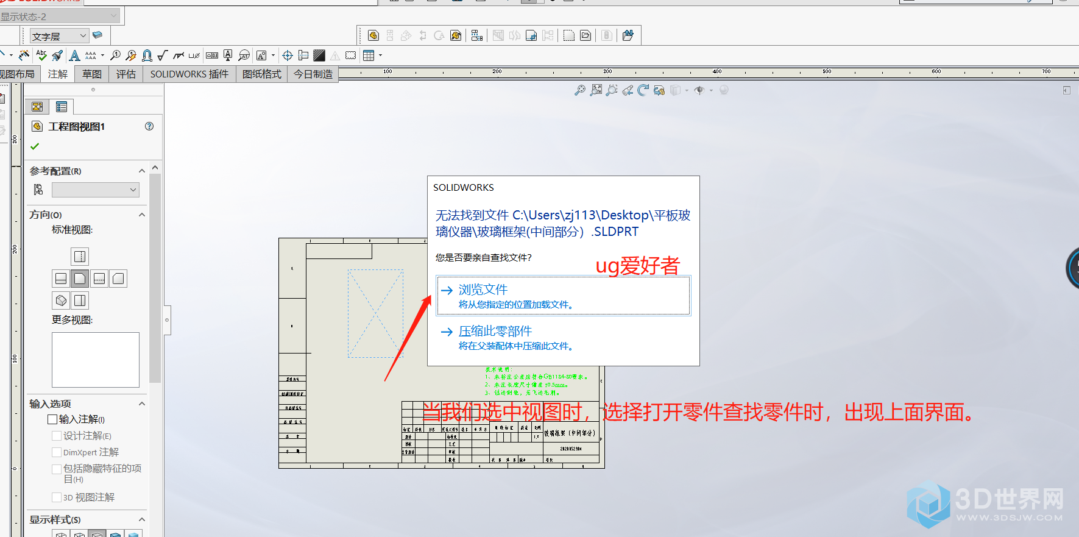This screenshot has width=1079, height=537.
Task: Switch to the PropertyManager panel tab
Action: (62, 107)
